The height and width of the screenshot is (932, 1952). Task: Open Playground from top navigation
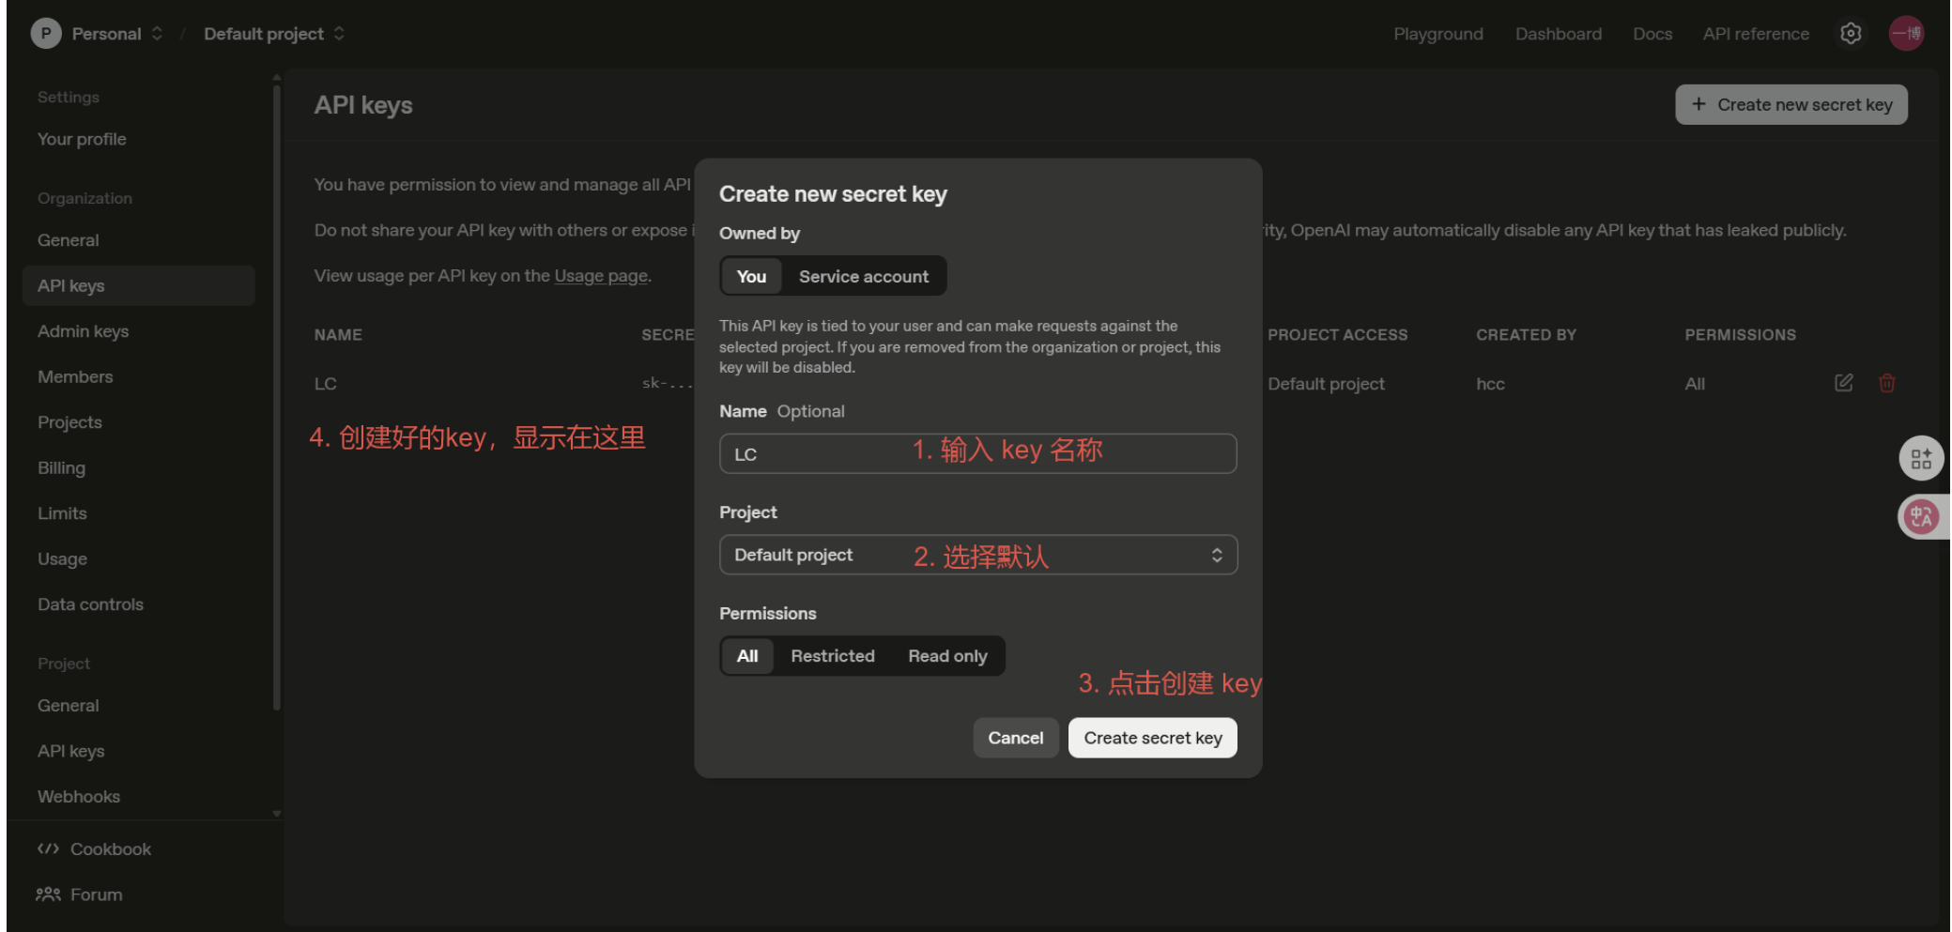coord(1437,34)
